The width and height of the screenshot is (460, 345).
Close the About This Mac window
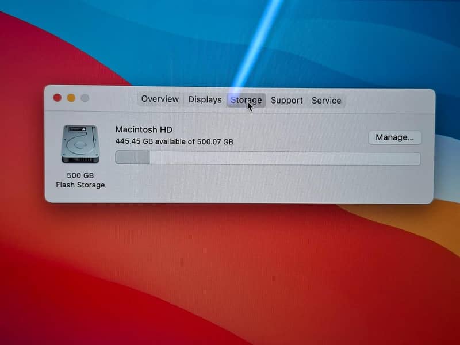57,98
